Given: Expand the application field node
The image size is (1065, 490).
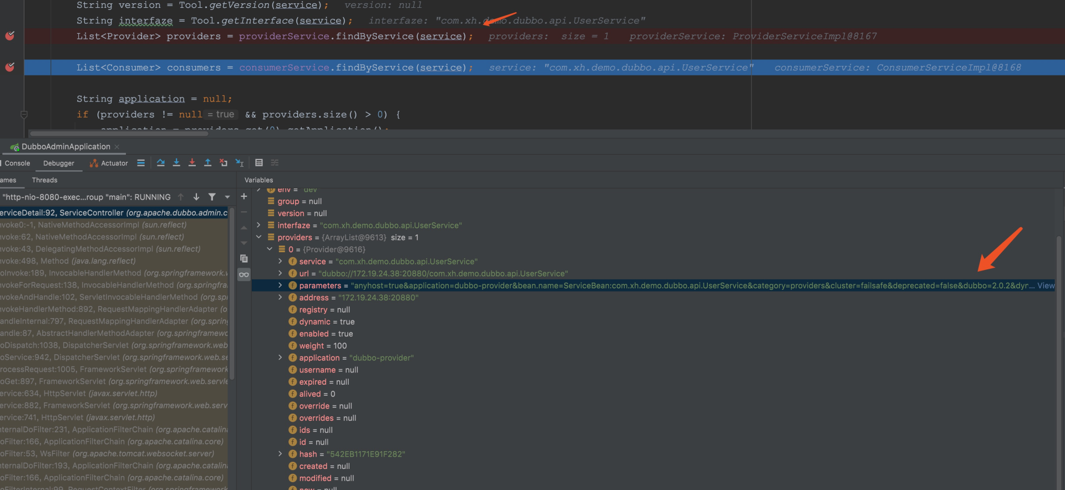Looking at the screenshot, I should (x=280, y=358).
